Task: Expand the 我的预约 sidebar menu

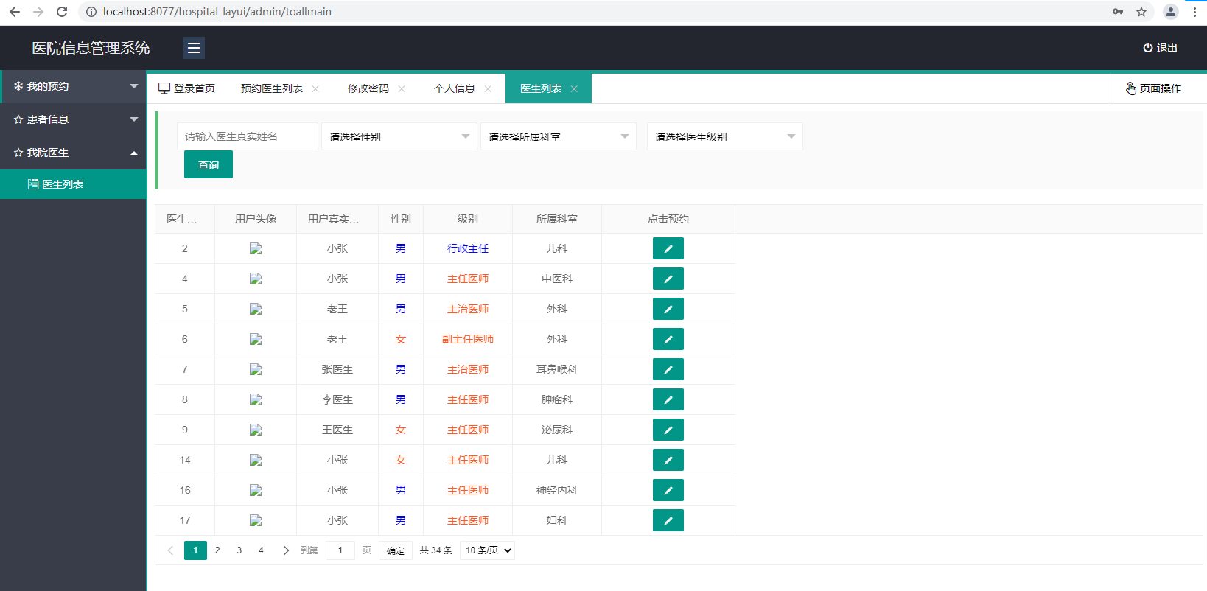Action: [x=73, y=86]
